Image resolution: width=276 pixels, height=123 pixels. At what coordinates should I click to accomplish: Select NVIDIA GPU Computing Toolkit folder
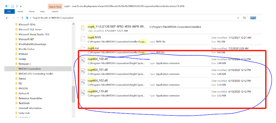[36, 74]
